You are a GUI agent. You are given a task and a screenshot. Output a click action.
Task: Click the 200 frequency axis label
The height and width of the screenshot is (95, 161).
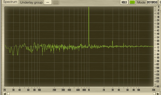(54, 90)
